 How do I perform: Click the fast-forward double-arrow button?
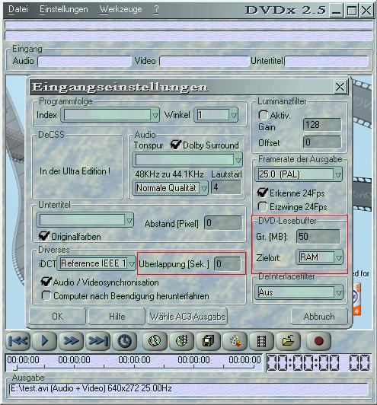tap(71, 341)
